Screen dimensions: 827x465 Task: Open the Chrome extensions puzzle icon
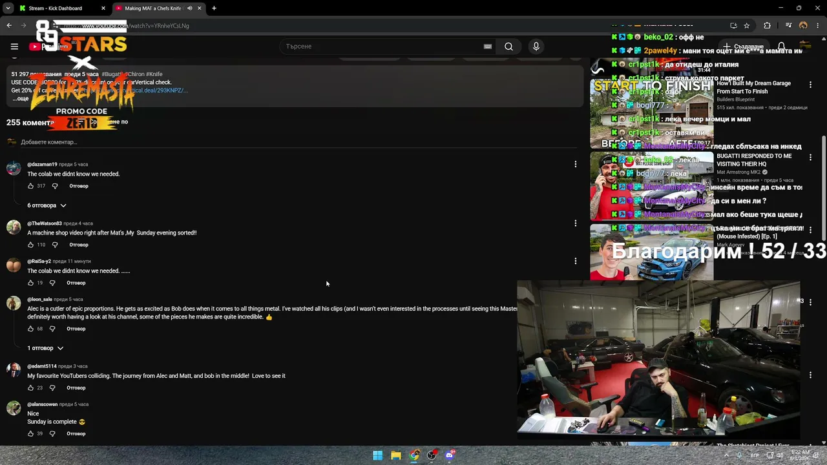click(x=767, y=26)
